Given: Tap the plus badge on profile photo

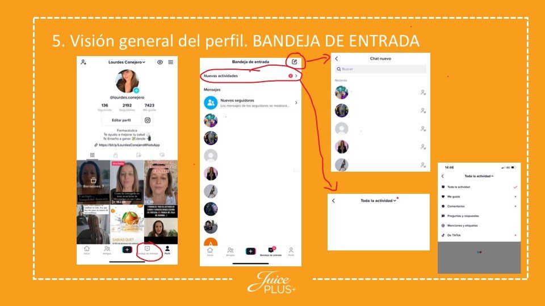Looking at the screenshot, I should click(137, 91).
